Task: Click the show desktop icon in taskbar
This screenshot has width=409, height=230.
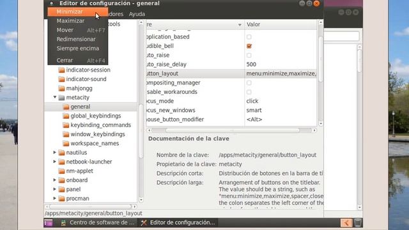Action: click(49, 223)
